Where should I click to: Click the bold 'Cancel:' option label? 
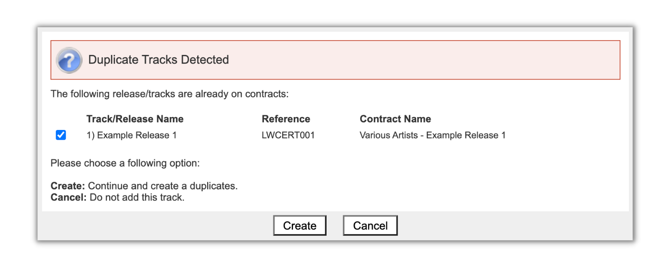click(x=68, y=197)
